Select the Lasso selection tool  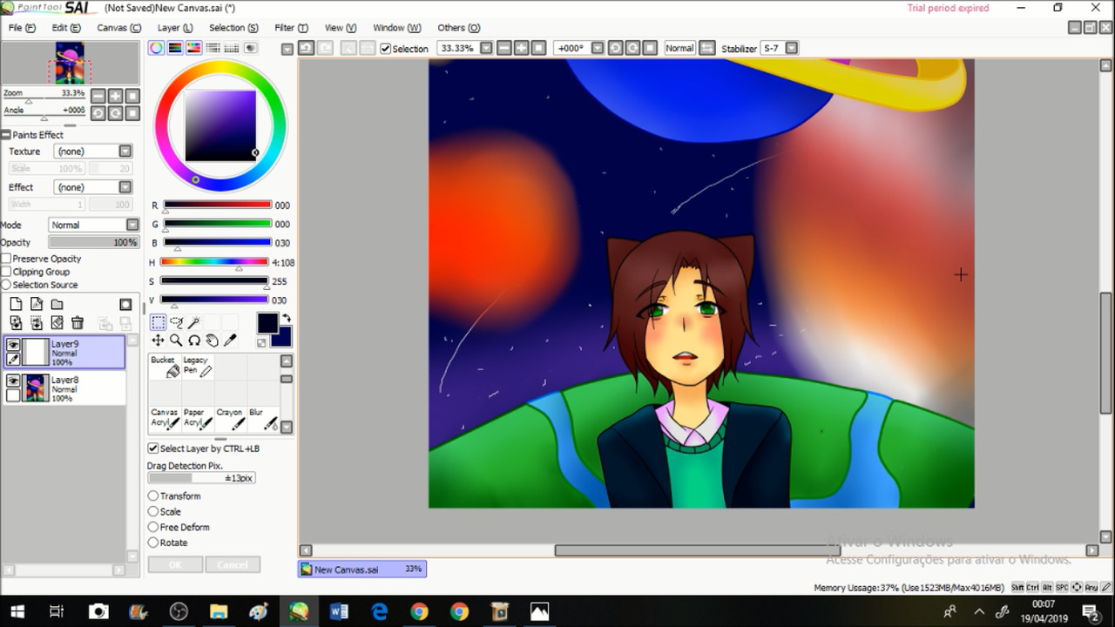pos(176,323)
